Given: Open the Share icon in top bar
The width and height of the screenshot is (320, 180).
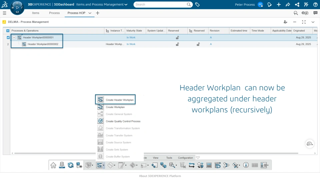Looking at the screenshot, I should (297, 5).
